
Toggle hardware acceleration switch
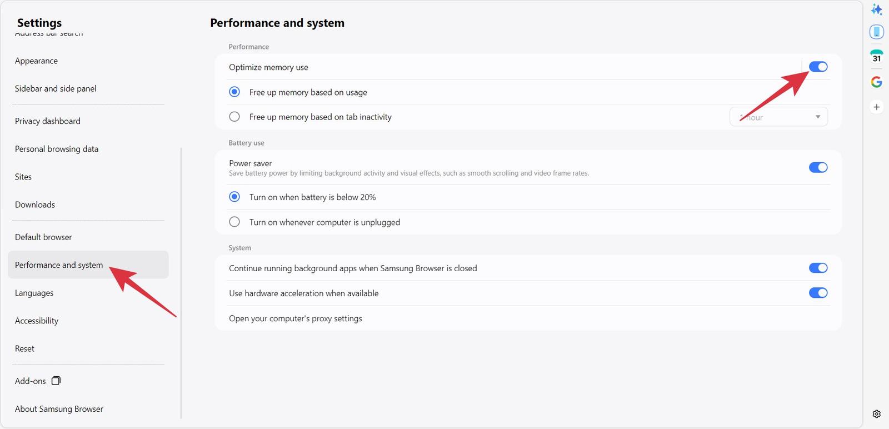[818, 293]
